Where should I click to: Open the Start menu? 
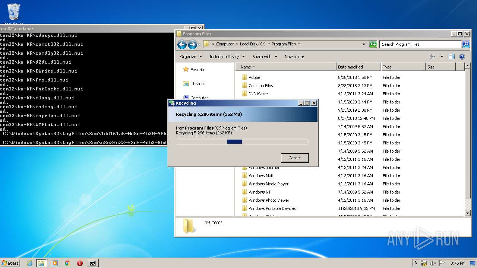[x=10, y=263]
